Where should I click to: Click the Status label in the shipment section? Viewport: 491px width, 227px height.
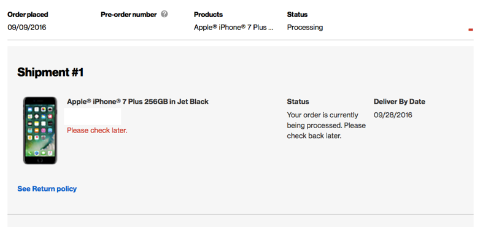click(298, 102)
